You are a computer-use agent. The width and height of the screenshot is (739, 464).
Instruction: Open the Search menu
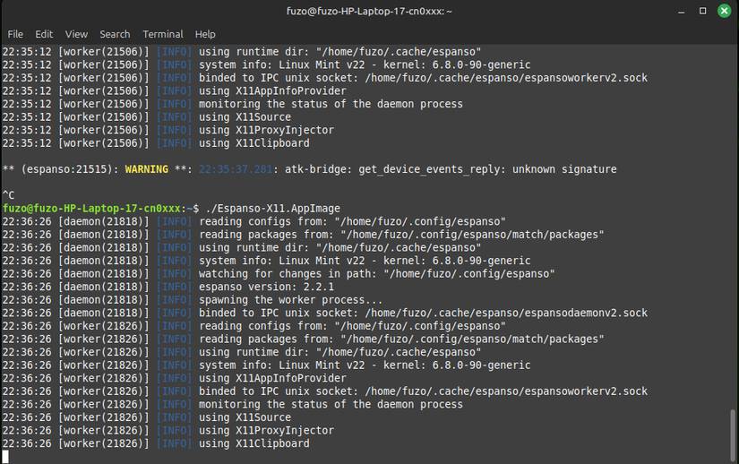click(x=115, y=34)
